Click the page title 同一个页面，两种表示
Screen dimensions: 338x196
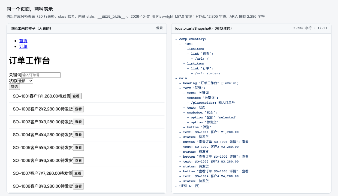point(30,9)
